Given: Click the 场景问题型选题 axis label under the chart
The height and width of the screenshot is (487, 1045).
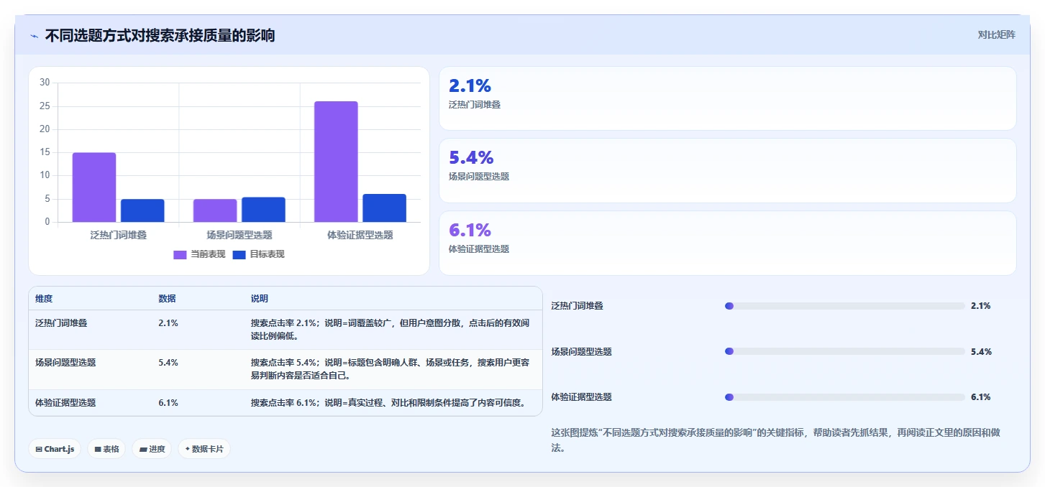Looking at the screenshot, I should click(239, 235).
